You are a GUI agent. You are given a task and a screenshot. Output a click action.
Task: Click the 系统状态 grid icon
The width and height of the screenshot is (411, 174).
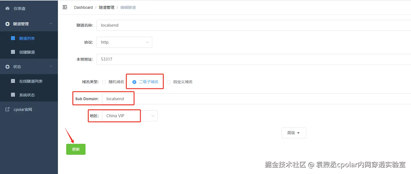tap(13, 95)
